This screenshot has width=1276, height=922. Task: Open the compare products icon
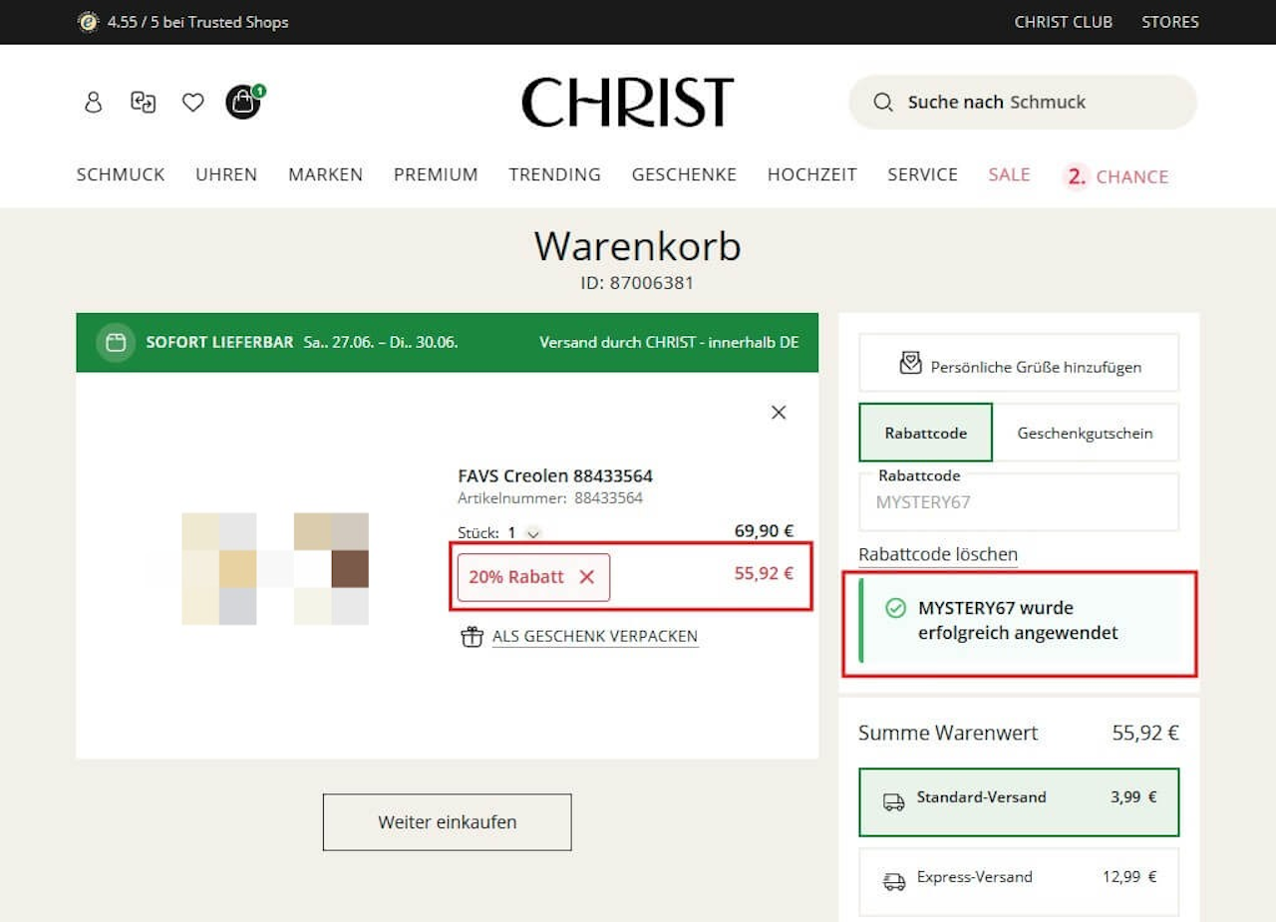point(144,102)
